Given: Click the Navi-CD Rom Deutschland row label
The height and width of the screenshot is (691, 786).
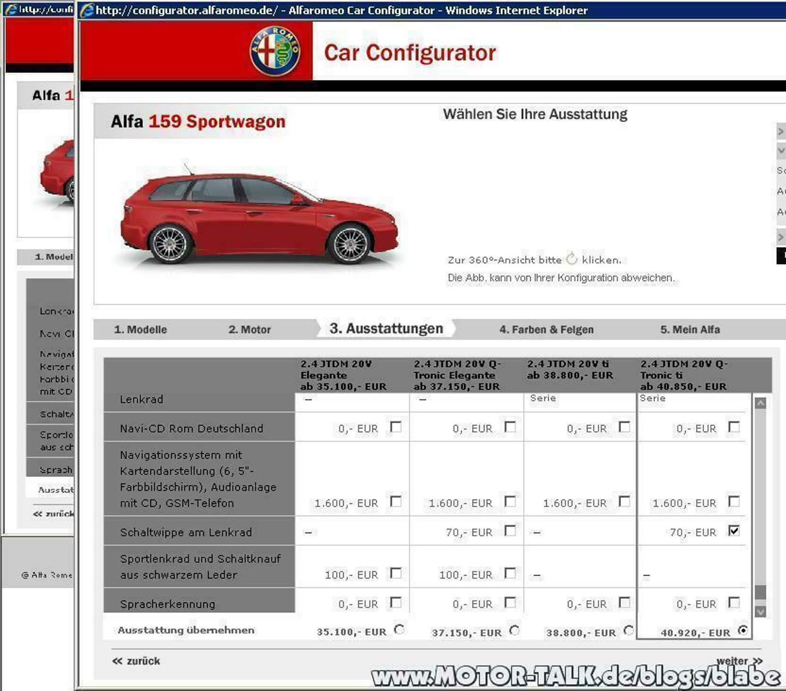Looking at the screenshot, I should tap(192, 428).
